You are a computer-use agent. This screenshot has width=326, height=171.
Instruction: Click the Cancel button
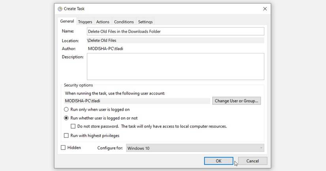(253, 161)
